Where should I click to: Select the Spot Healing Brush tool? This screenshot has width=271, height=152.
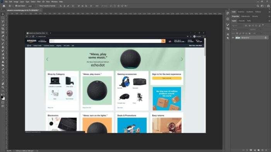tap(3, 40)
